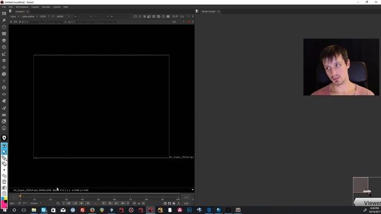381x214 pixels.
Task: Open the Cache menu
Action: [x=57, y=7]
